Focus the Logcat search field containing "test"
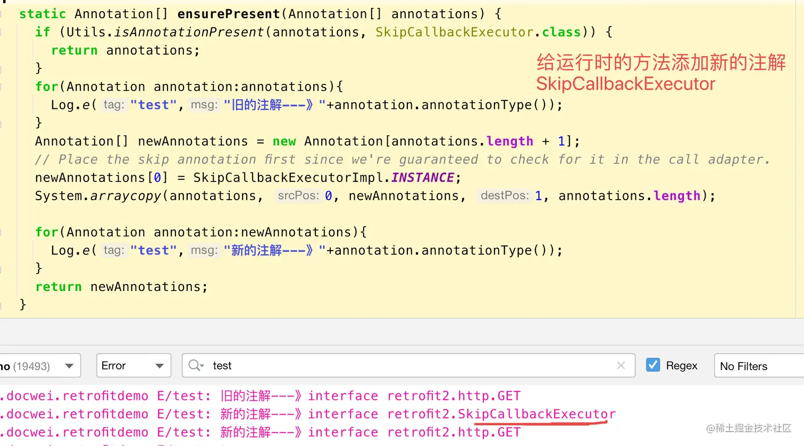Screen dimensions: 804x446 [x=408, y=366]
